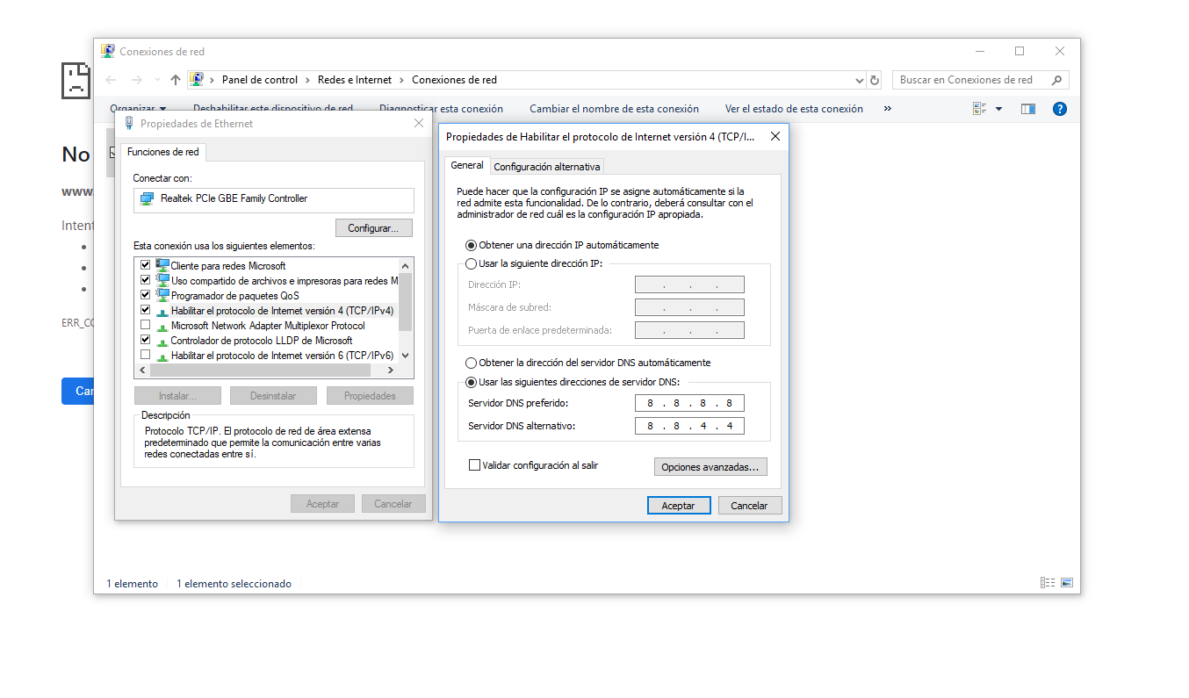Click the Servidor DNS alternativo field
The image size is (1189, 698).
689,426
